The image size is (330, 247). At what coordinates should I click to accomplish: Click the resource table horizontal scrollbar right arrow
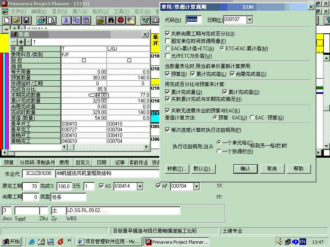point(146,147)
